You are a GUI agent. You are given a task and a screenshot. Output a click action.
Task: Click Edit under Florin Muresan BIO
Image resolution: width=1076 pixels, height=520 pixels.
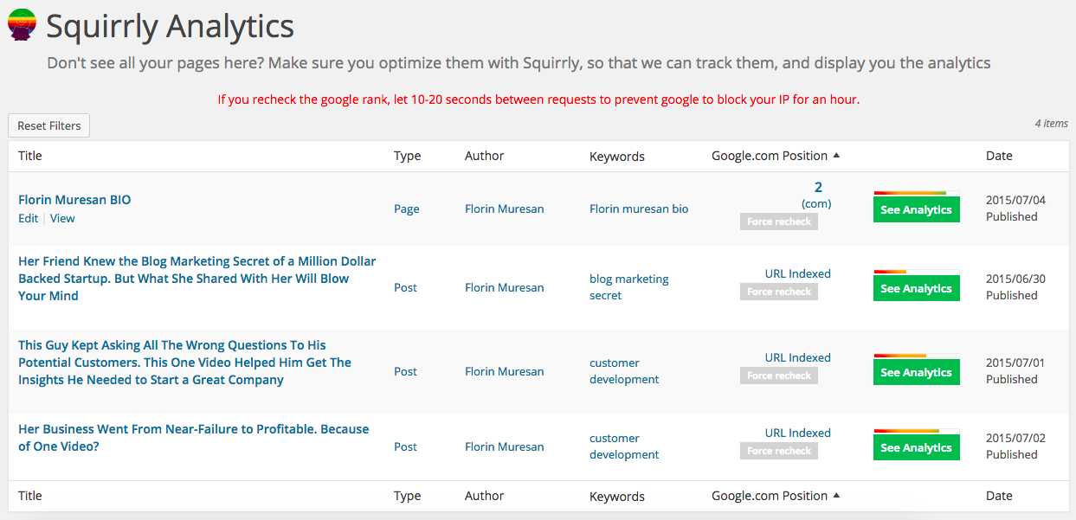(x=29, y=218)
